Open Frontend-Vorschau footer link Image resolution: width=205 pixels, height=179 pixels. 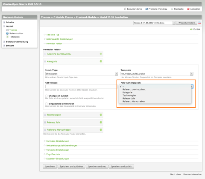click(x=193, y=174)
